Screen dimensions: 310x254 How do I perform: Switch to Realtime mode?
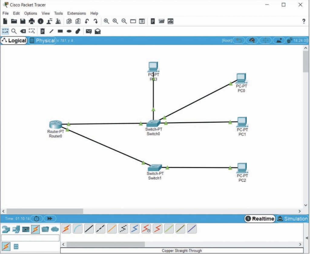point(260,219)
